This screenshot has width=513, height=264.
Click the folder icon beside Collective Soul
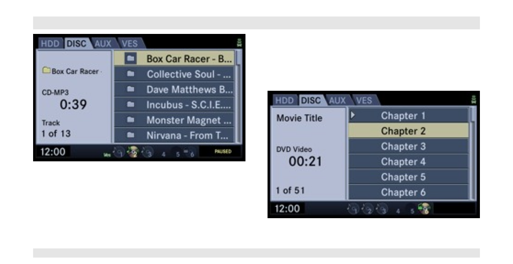pyautogui.click(x=131, y=74)
